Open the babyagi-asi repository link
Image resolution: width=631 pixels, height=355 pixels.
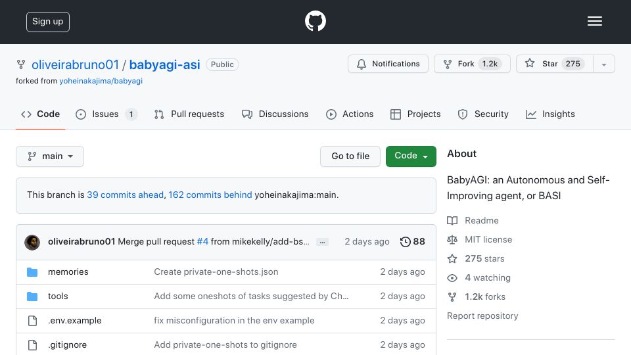pos(164,65)
